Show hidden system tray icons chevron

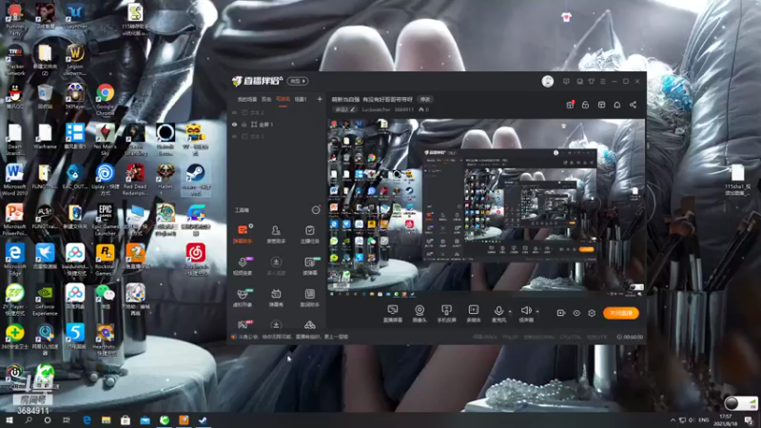(x=673, y=420)
